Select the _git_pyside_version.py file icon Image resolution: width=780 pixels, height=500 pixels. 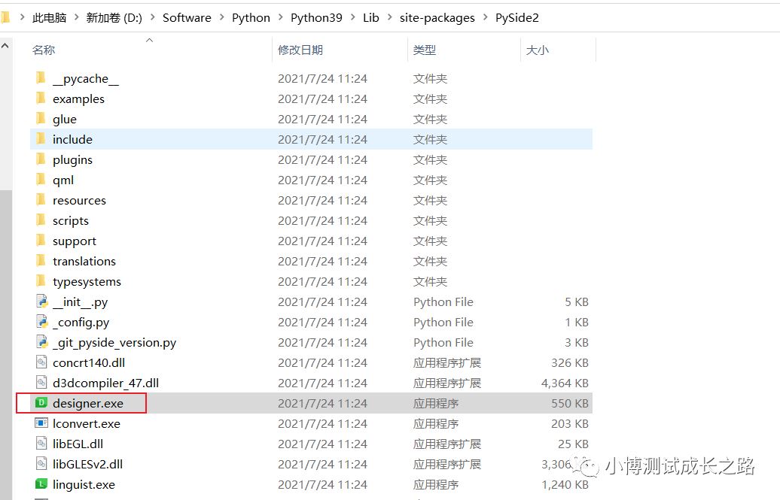click(41, 342)
